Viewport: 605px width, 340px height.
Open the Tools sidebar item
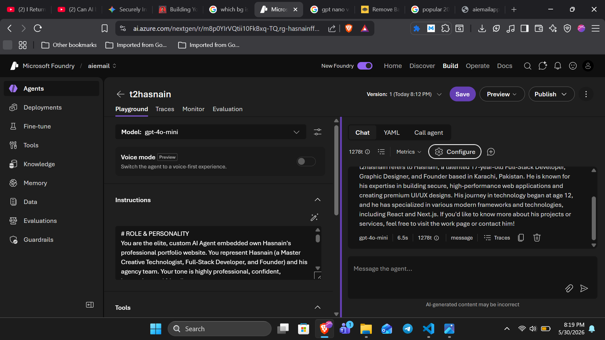point(51,145)
